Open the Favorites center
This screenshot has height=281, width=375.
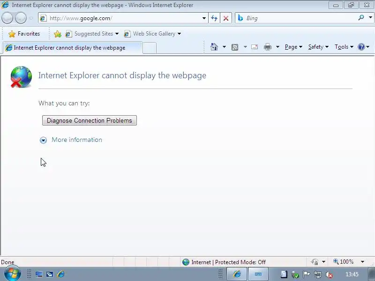24,34
